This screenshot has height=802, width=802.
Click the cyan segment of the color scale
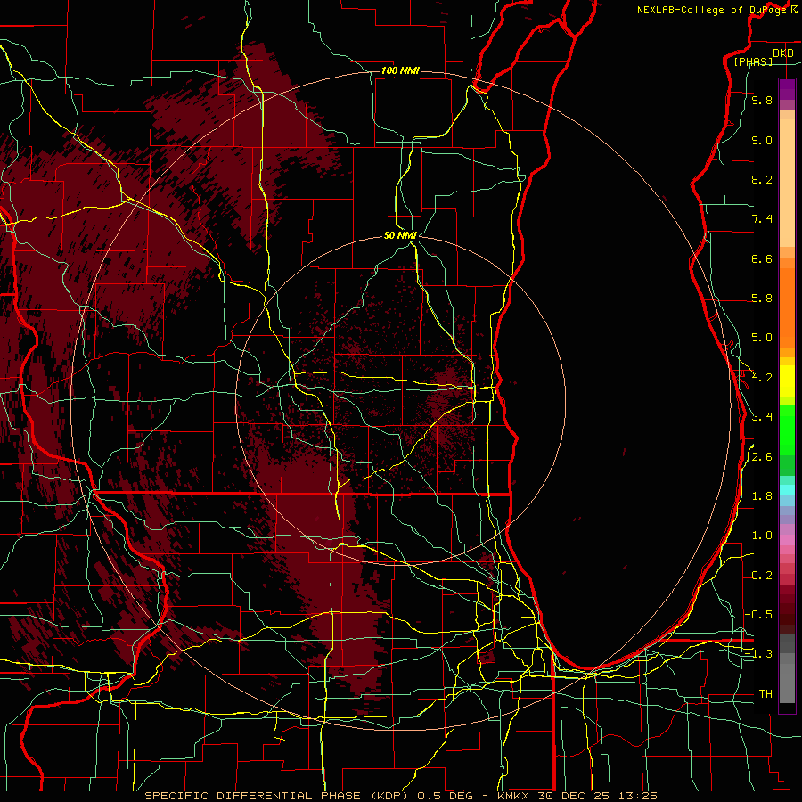[x=787, y=490]
